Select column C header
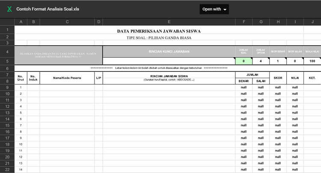The height and width of the screenshot is (173, 321). [x=67, y=22]
